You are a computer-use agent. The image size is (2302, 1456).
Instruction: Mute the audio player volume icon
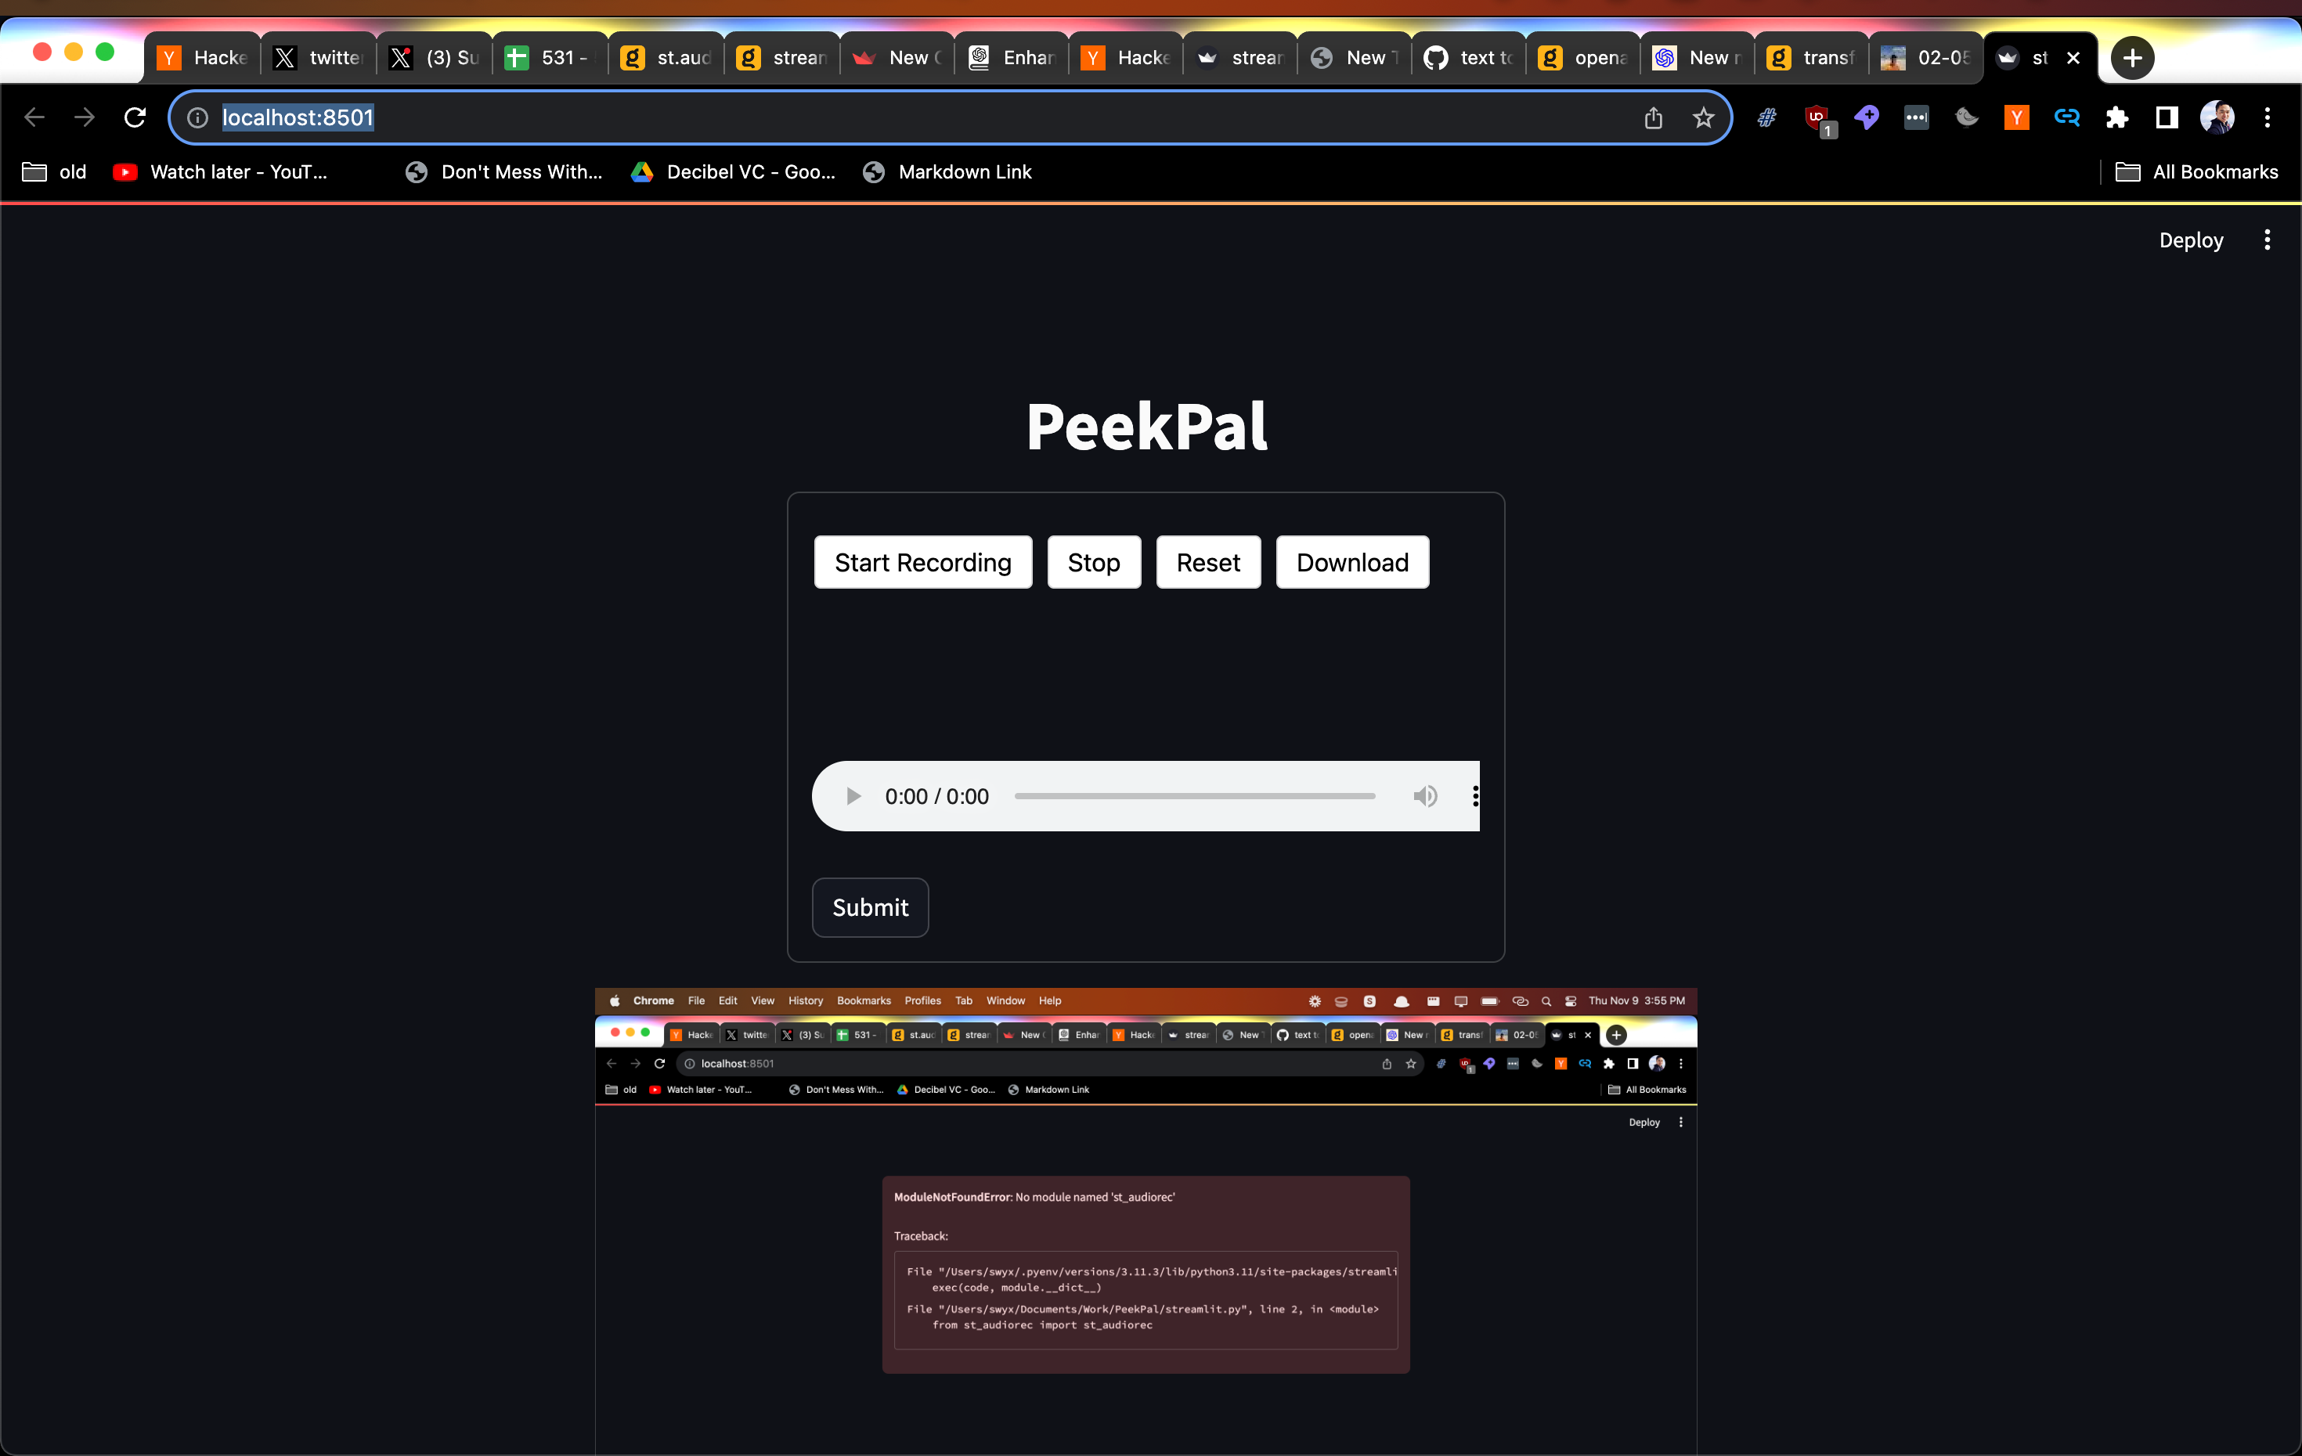pos(1424,796)
